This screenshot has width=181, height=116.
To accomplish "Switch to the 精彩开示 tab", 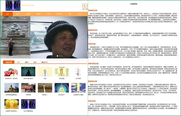I will pos(44,62).
